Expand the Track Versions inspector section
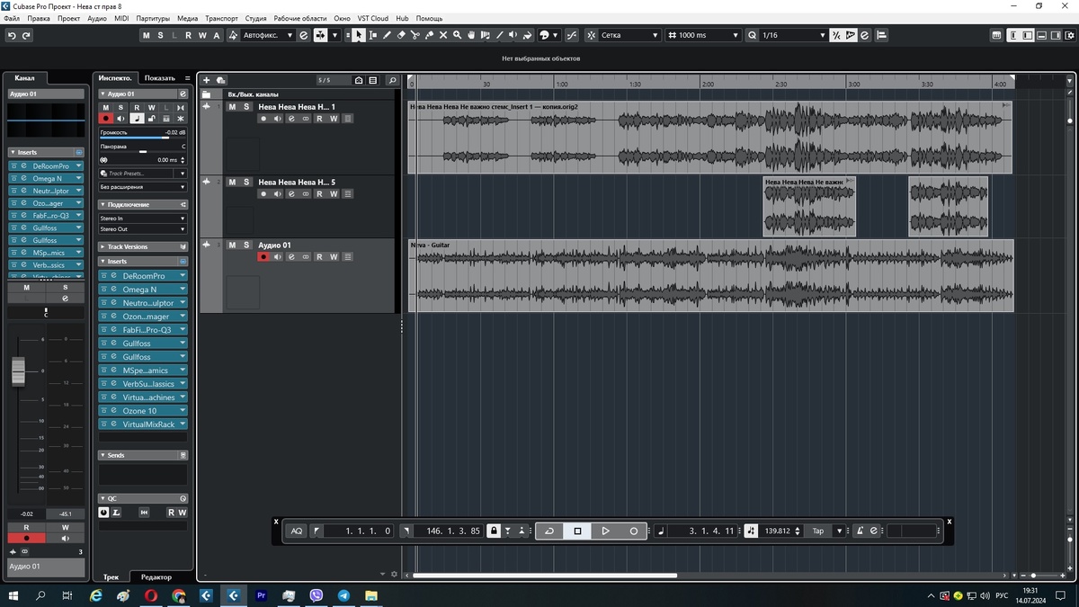1079x607 pixels. click(142, 246)
